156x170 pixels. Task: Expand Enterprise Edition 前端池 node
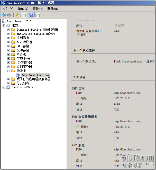[x=8, y=34]
